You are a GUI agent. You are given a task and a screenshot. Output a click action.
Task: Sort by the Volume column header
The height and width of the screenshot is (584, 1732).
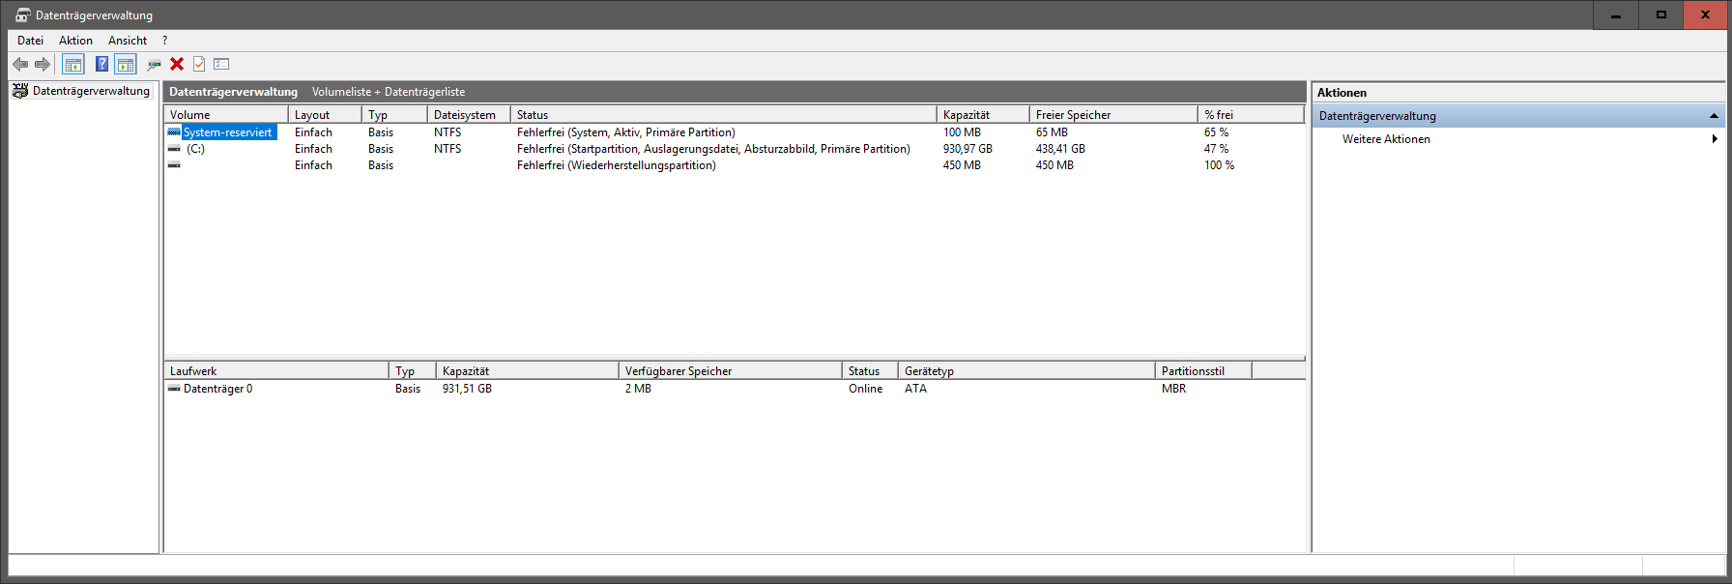tap(226, 114)
